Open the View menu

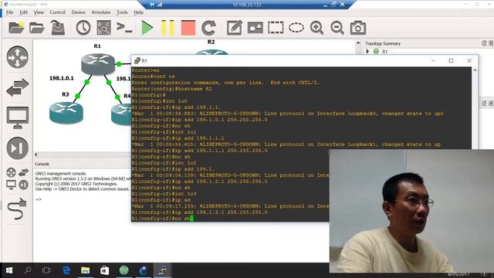[x=39, y=12]
